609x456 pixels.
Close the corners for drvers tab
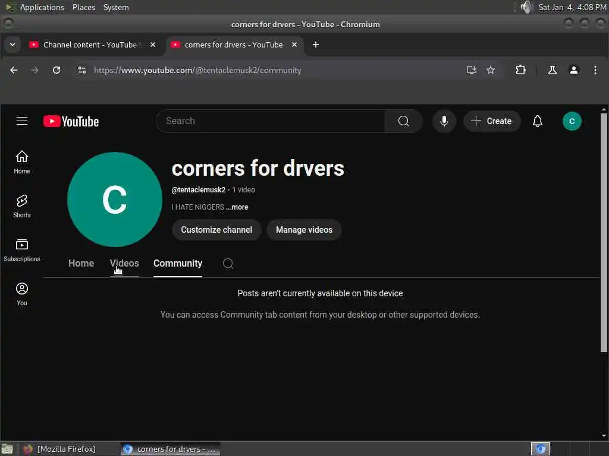tap(294, 45)
